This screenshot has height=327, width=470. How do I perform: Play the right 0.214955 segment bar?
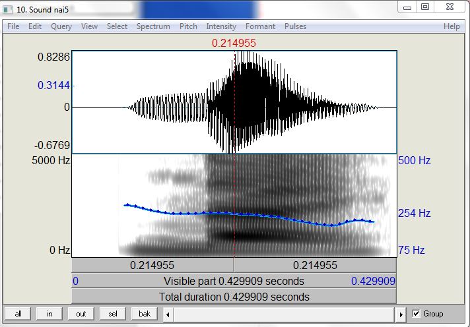pos(316,265)
